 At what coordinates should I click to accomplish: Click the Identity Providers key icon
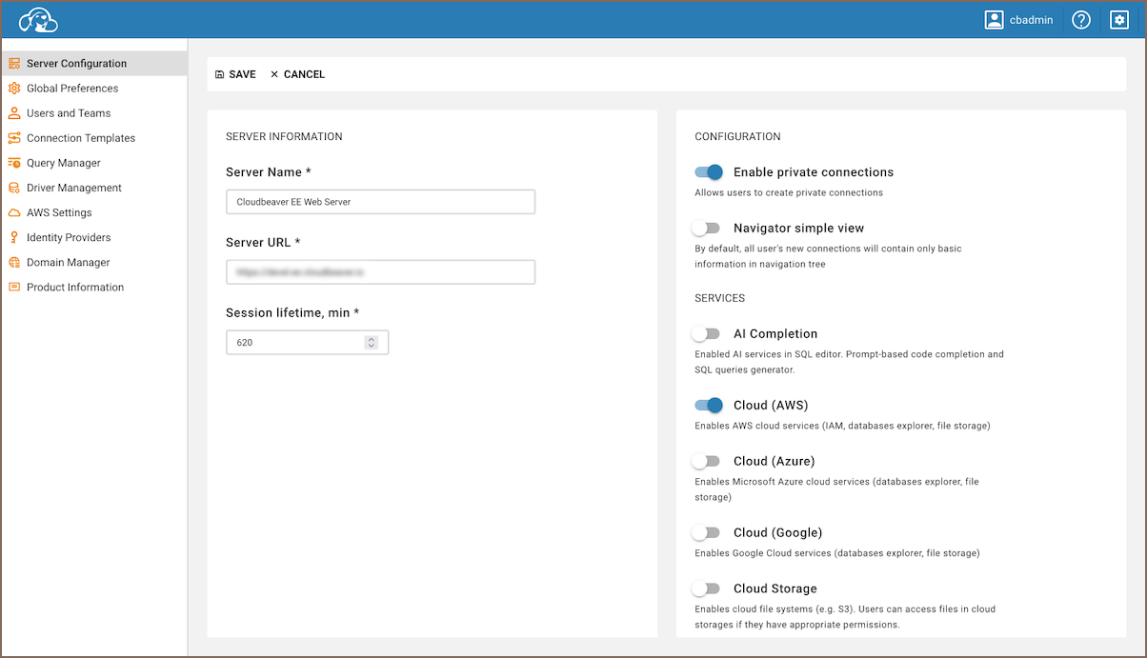(14, 237)
